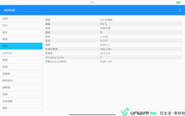Select the Charging Cycles row label
185x116 pixels.
(54, 57)
